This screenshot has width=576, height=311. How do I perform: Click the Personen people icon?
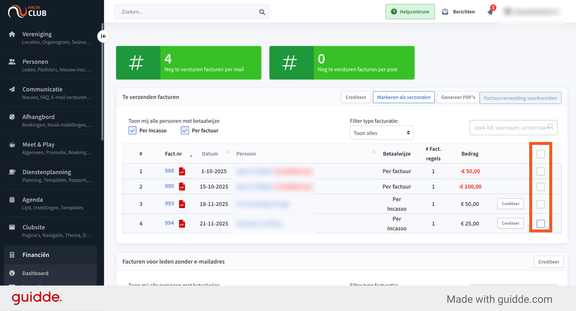[x=12, y=62]
